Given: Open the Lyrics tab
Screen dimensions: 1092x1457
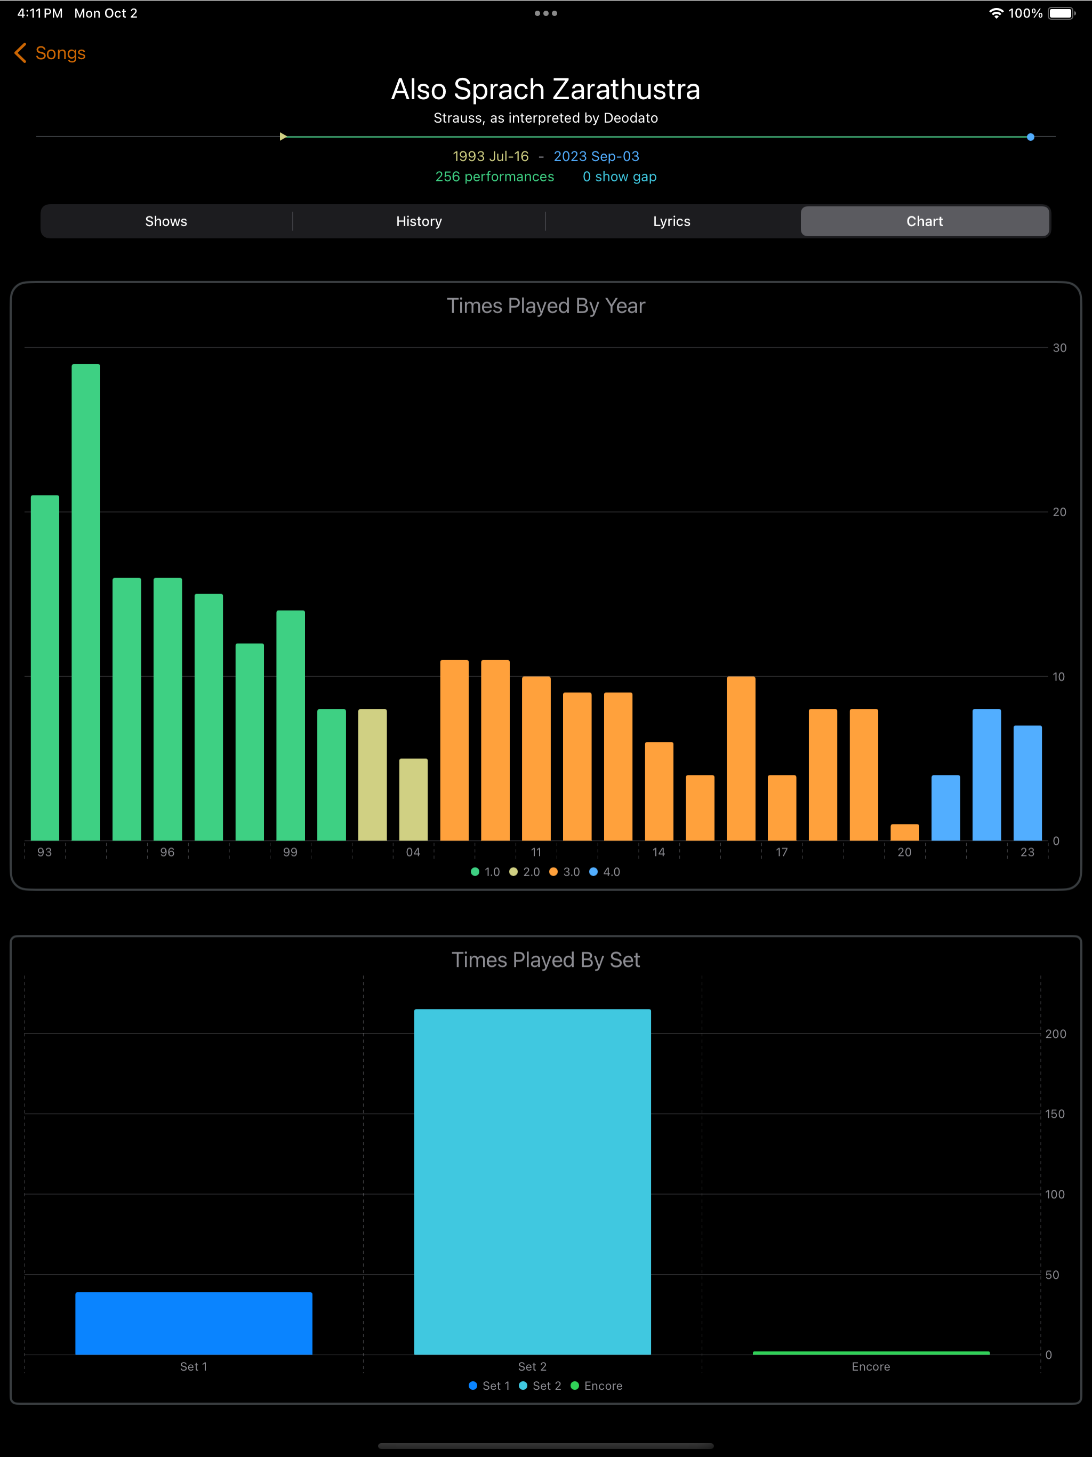Looking at the screenshot, I should click(x=672, y=221).
